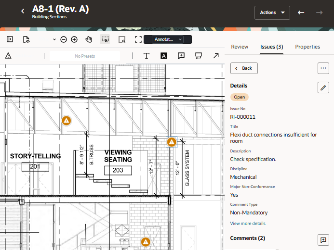Select the pan hand tool
This screenshot has width=334, height=250.
89,39
